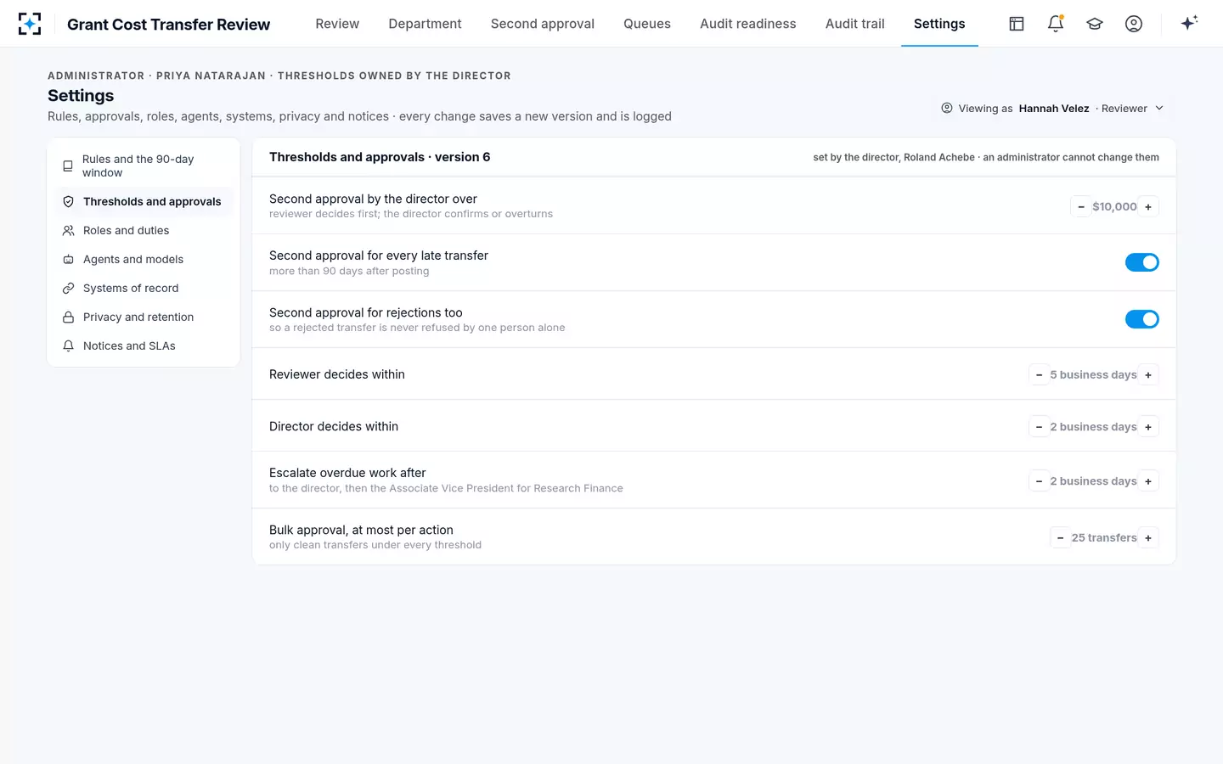Decrease bulk approval transfer limit
Screen dimensions: 1223x764
pyautogui.click(x=1060, y=537)
